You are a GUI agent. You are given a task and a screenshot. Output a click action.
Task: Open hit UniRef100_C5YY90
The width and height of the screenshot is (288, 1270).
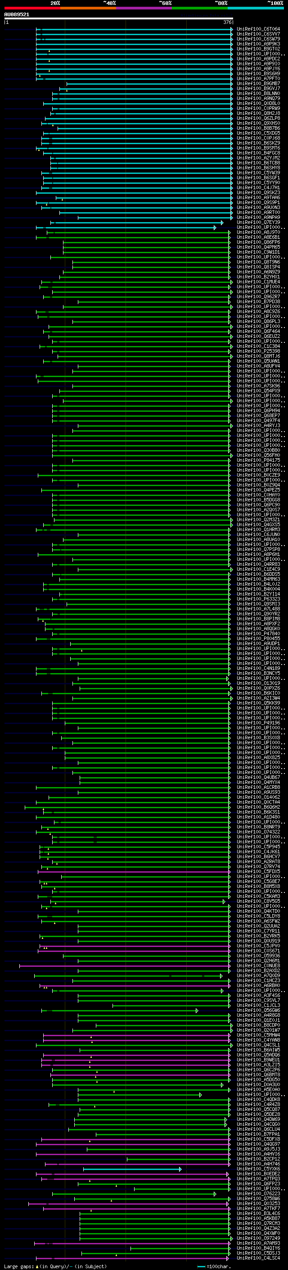click(x=258, y=182)
